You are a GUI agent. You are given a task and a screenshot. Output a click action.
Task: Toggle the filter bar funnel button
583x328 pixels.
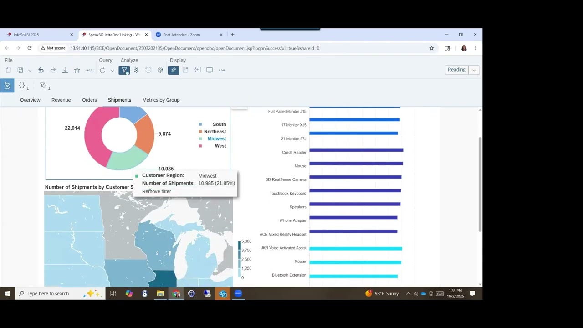[124, 70]
